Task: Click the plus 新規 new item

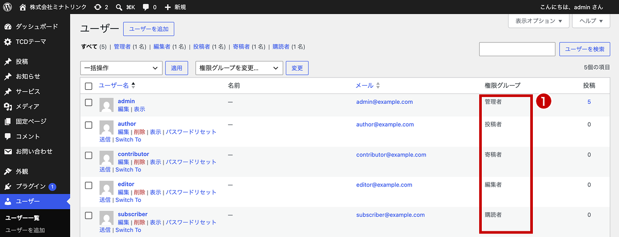Action: click(175, 7)
